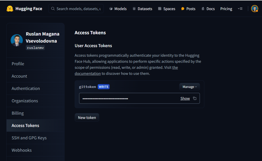Select Profile in settings sidebar
The height and width of the screenshot is (161, 262).
35,64
